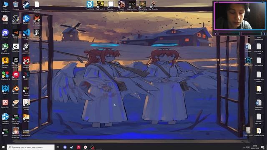Switch to Discord in the taskbar
This screenshot has width=267, height=150.
coord(65,147)
